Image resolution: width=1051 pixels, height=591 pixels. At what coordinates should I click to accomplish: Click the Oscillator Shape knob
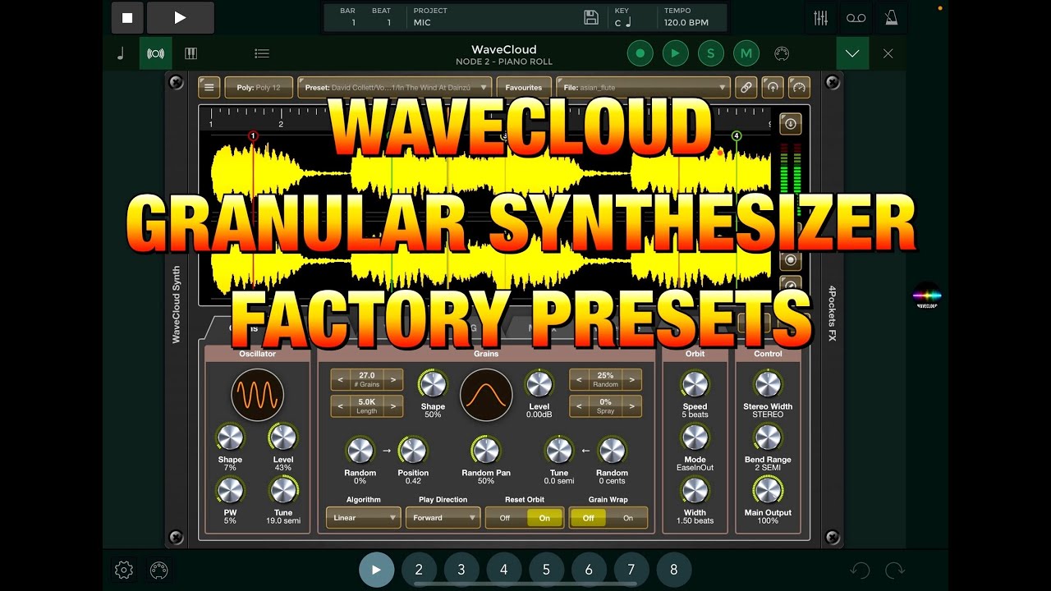[x=230, y=438]
